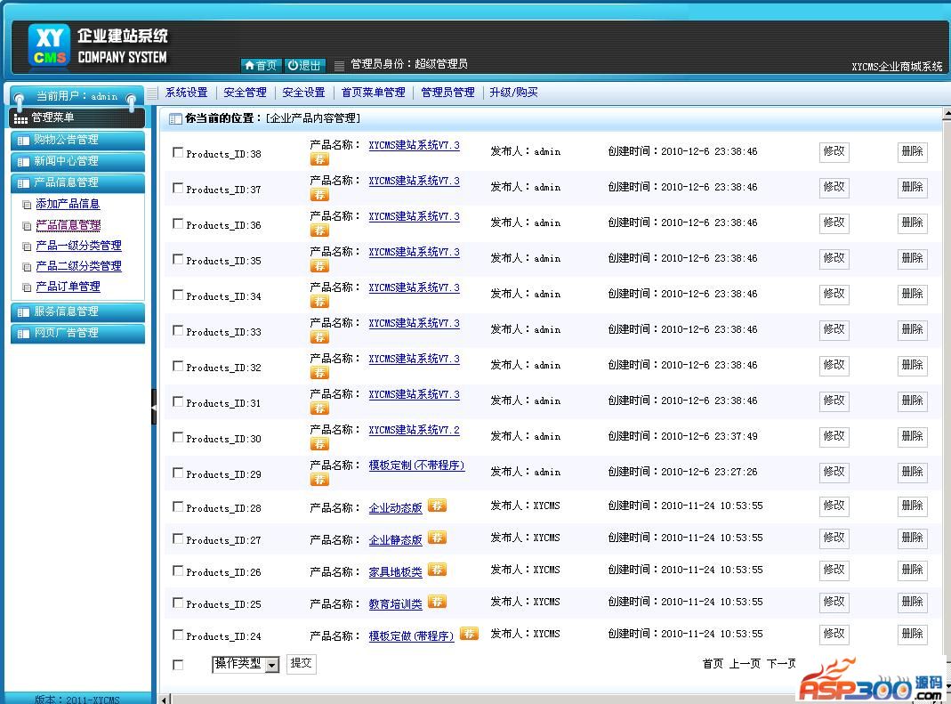Click the home icon button in header
Screen dimensions: 951x704
point(262,65)
